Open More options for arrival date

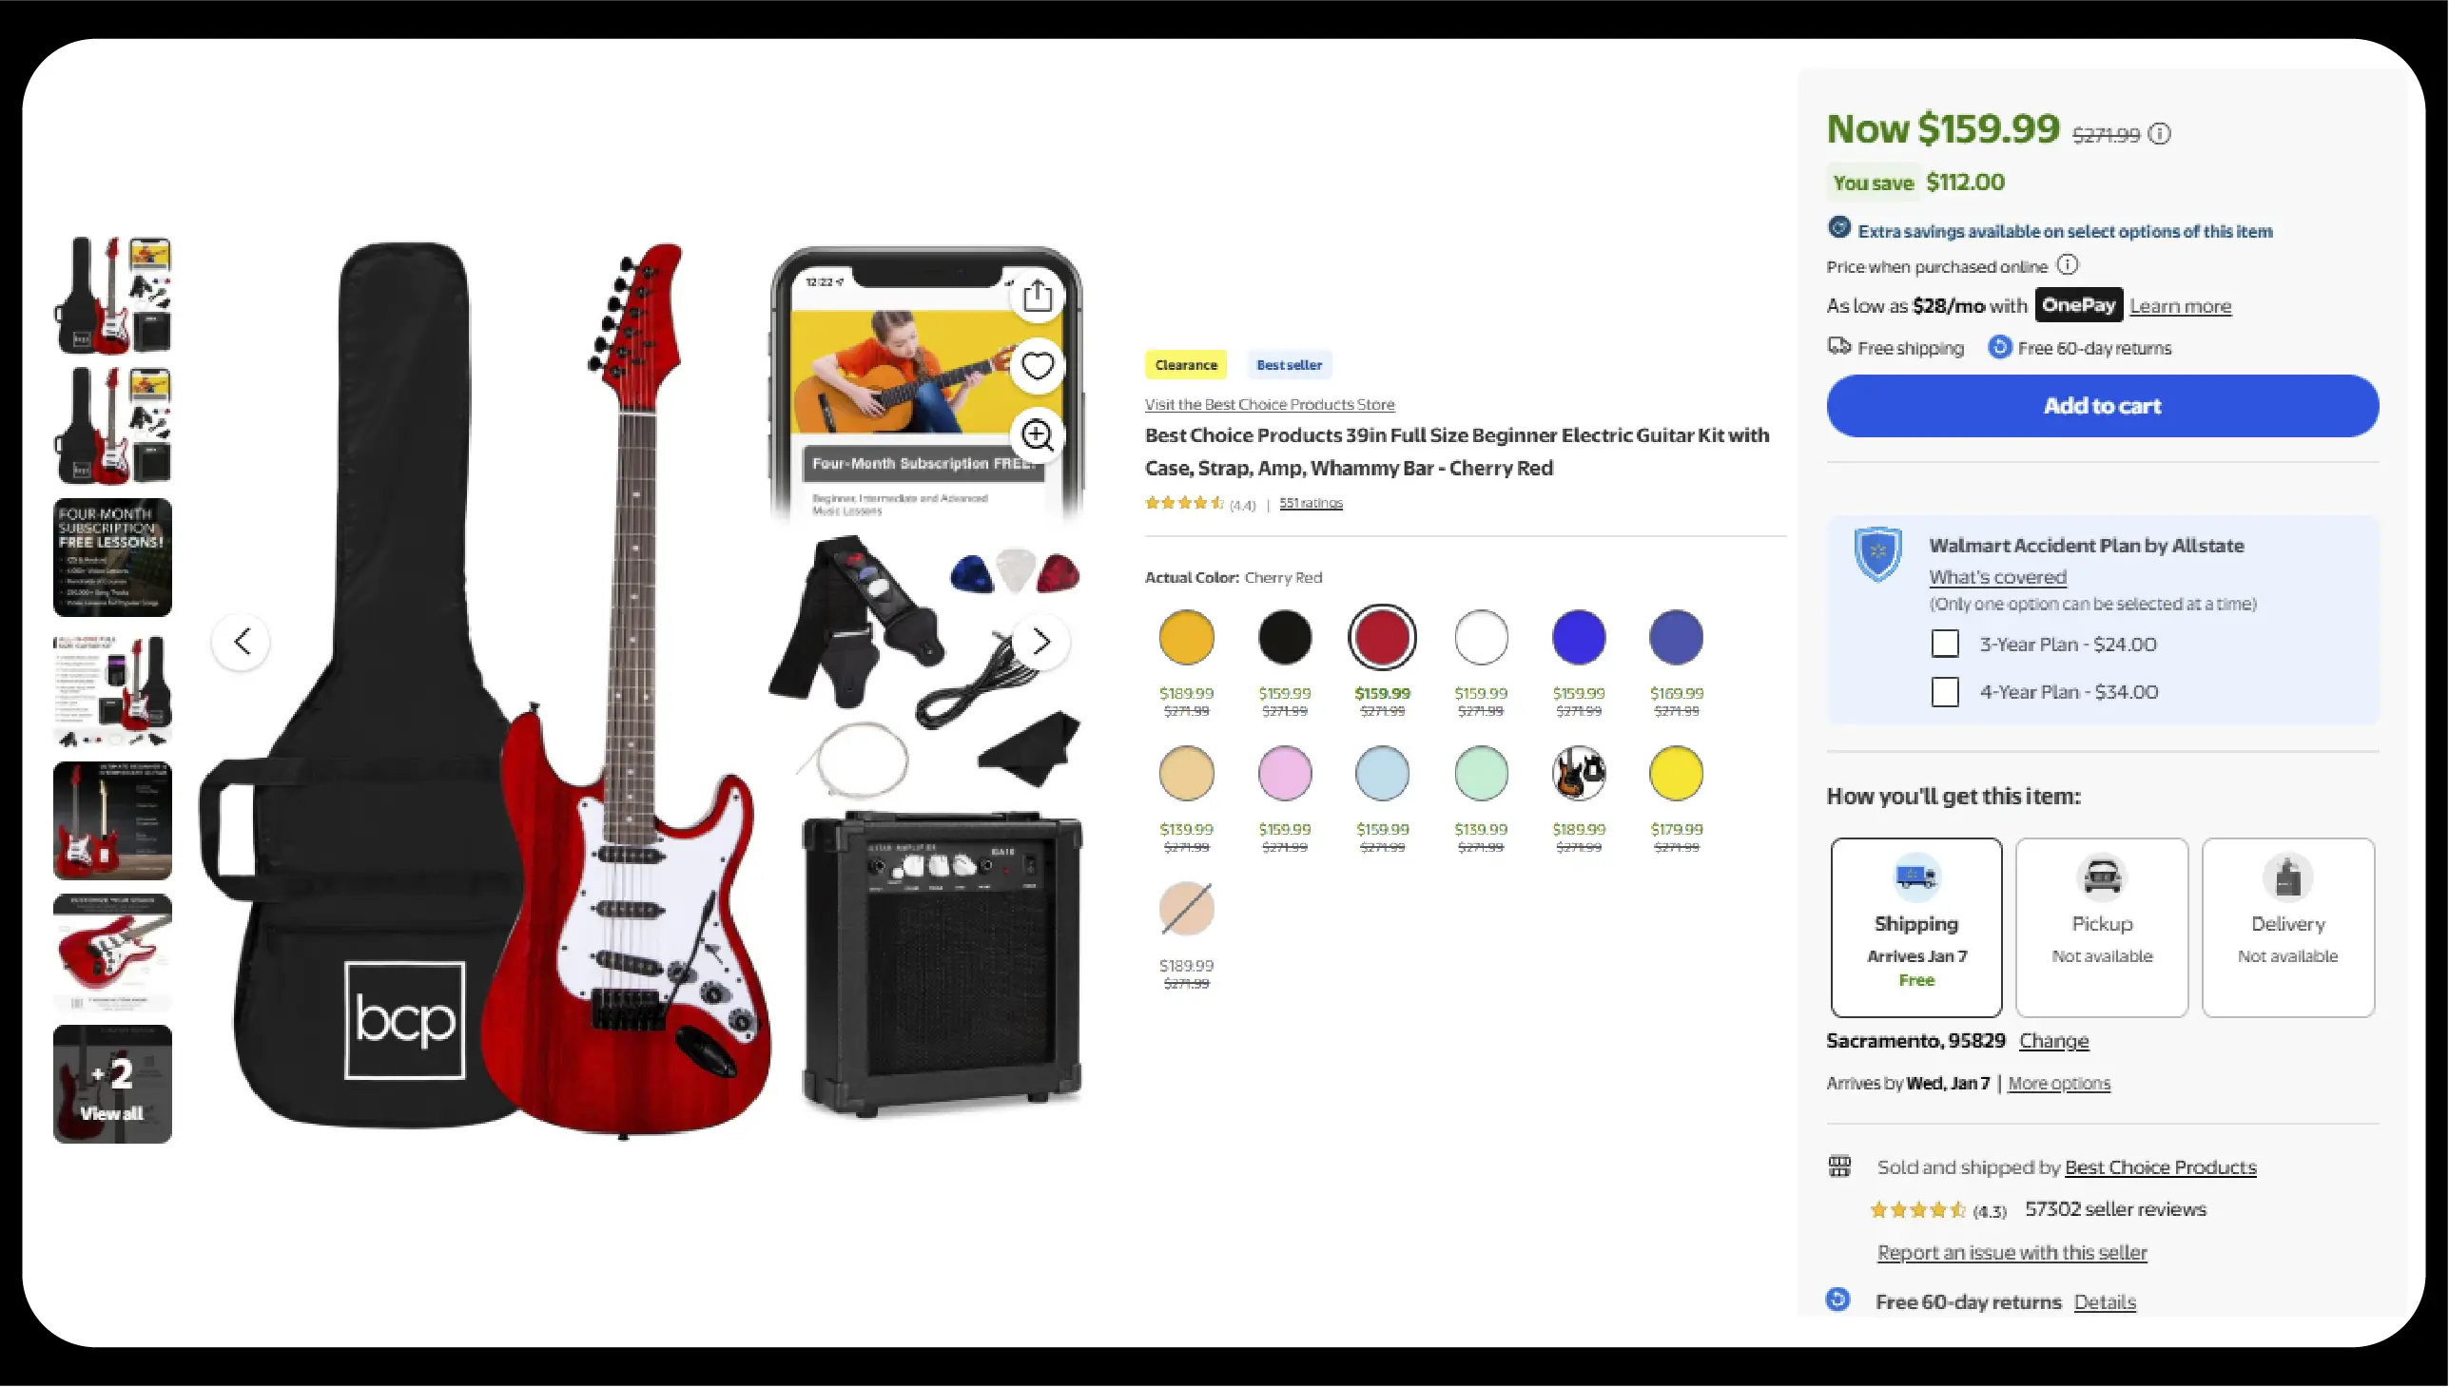pyautogui.click(x=2058, y=1084)
